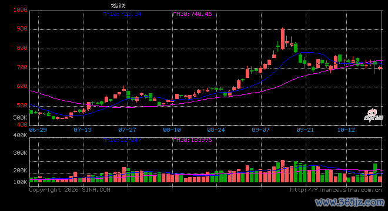Screen dimensions: 388x211
Task: Click the red 400 price axis label
Action: 22,125
